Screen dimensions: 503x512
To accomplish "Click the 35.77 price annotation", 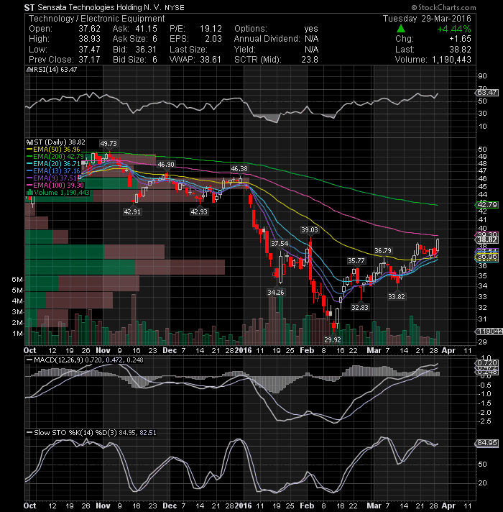I will [x=356, y=261].
